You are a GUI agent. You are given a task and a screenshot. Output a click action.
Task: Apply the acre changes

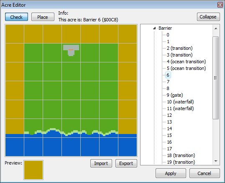point(171,173)
